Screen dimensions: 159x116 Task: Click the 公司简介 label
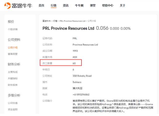(x=47, y=101)
